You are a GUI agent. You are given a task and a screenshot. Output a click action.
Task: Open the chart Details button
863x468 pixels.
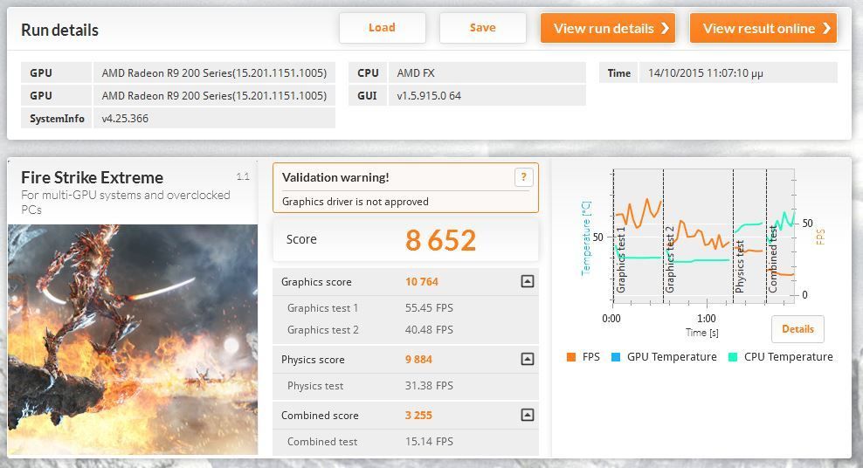(797, 329)
